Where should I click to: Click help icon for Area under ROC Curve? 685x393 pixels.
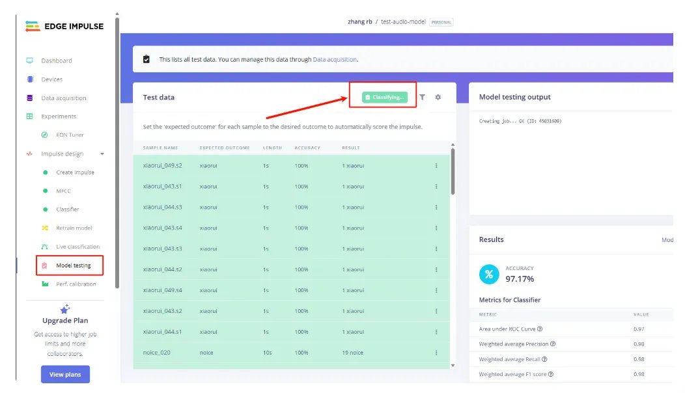pyautogui.click(x=540, y=329)
